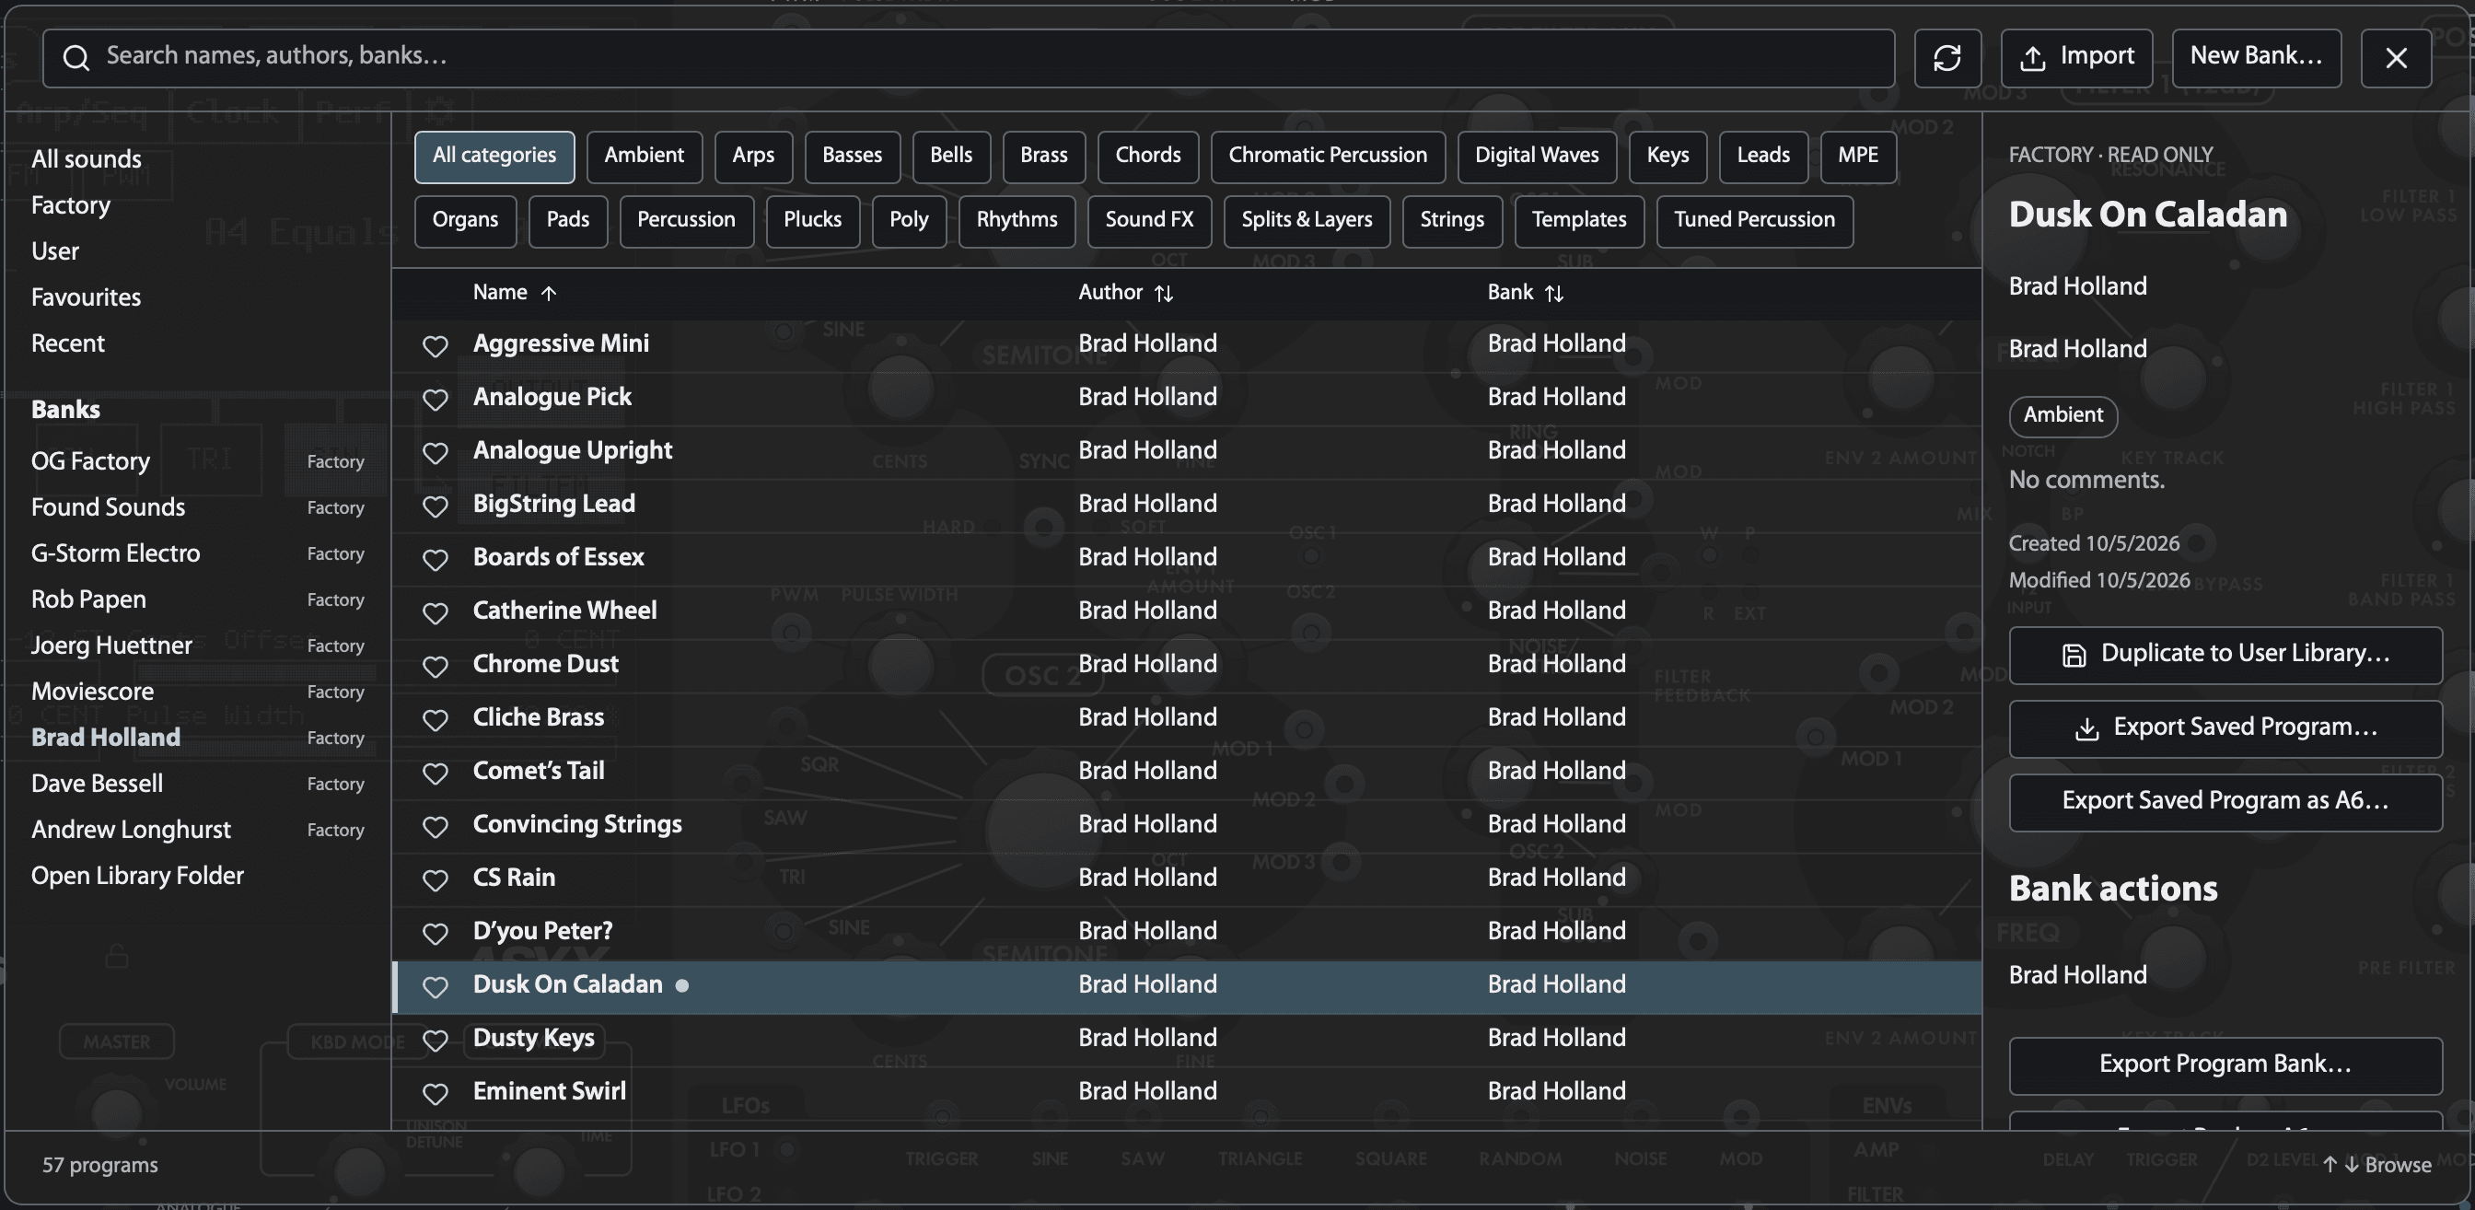Sort the list by Name column
The width and height of the screenshot is (2475, 1210).
[514, 292]
